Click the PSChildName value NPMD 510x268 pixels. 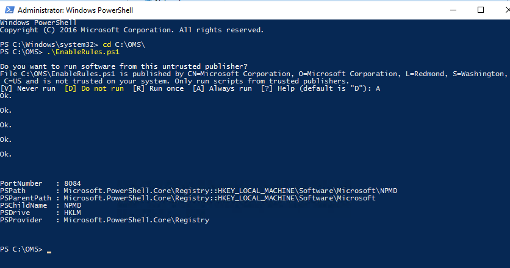[73, 206]
